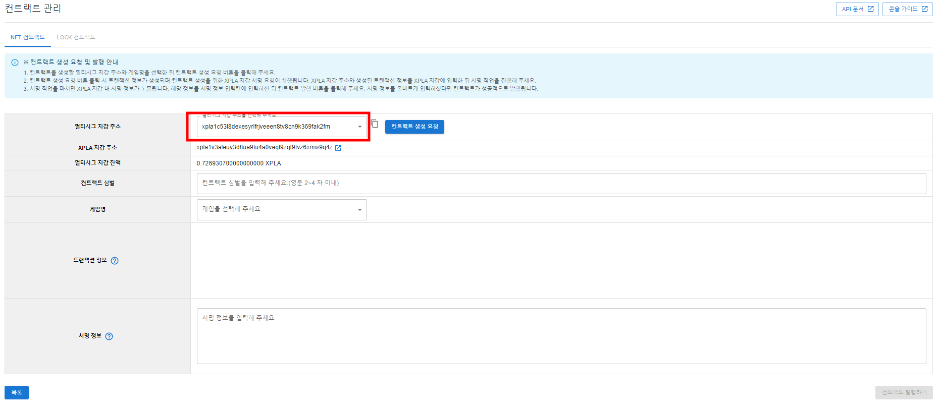Viewport: 939px width, 410px height.
Task: Copy the multisig wallet address with the copy icon
Action: (x=375, y=124)
